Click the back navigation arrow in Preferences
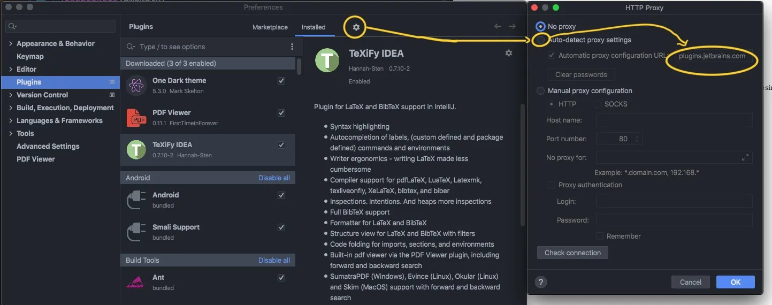Screen dimensions: 772x305 pos(498,27)
